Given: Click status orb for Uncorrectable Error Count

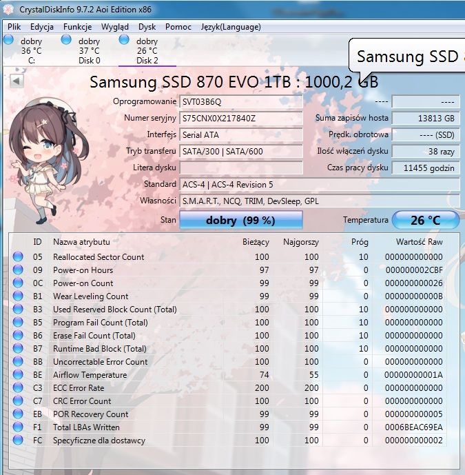Looking at the screenshot, I should pos(18,361).
